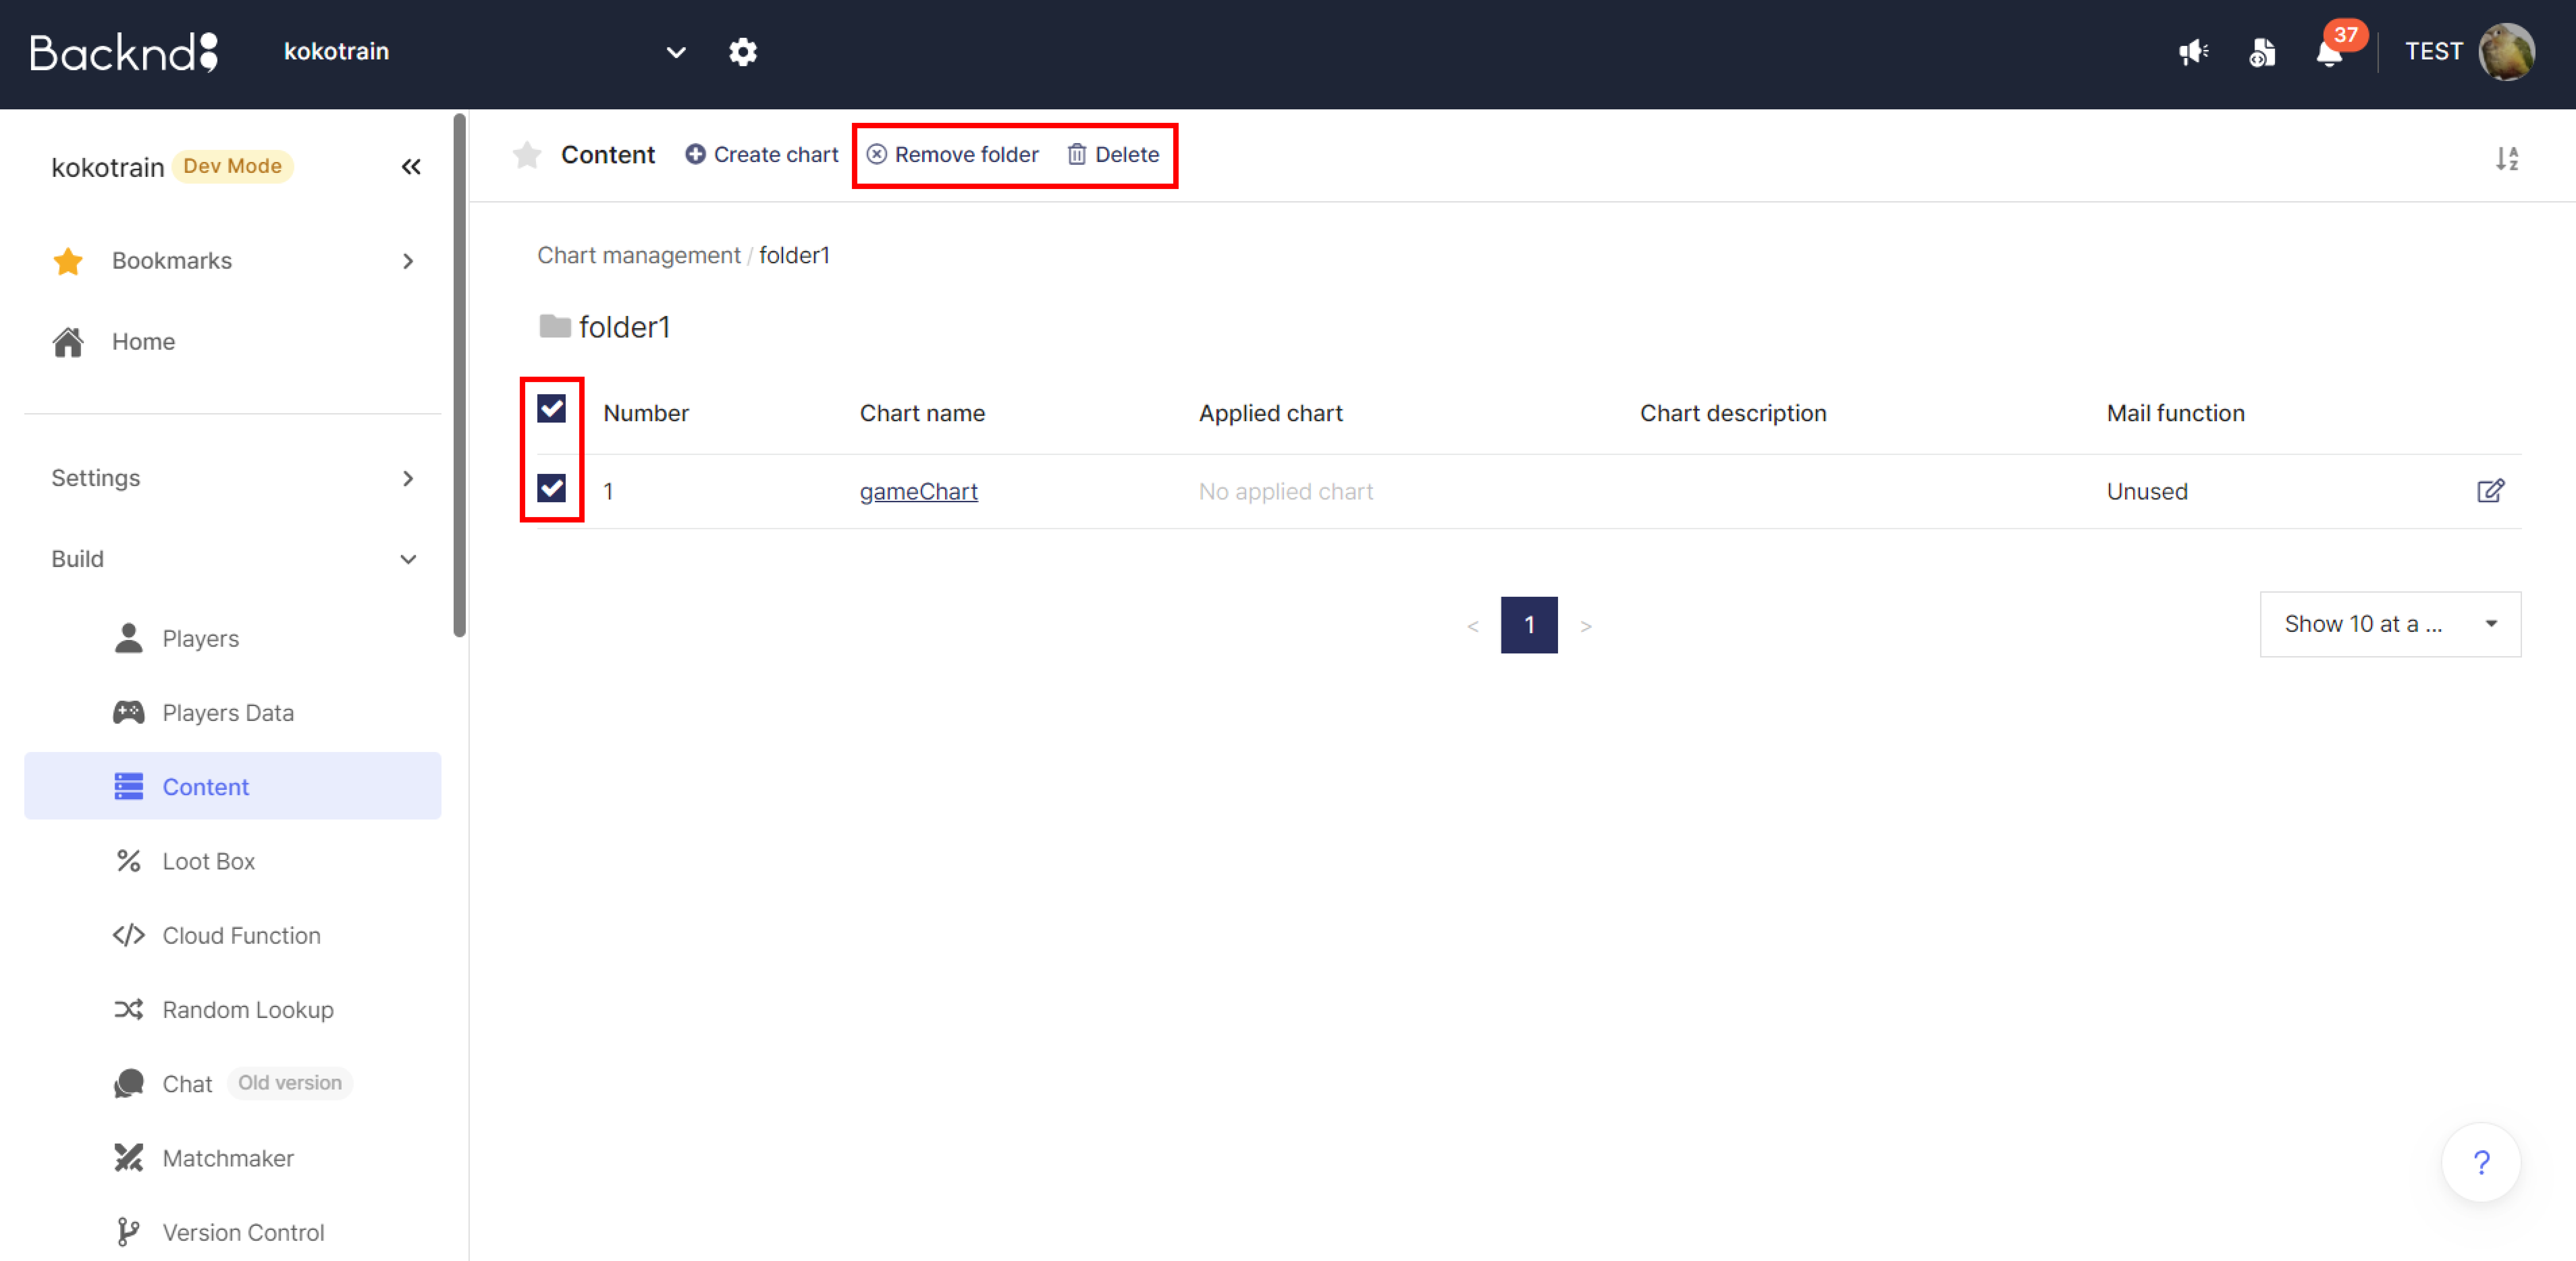2576x1261 pixels.
Task: Open the notifications bell with 37 badge
Action: [x=2330, y=52]
